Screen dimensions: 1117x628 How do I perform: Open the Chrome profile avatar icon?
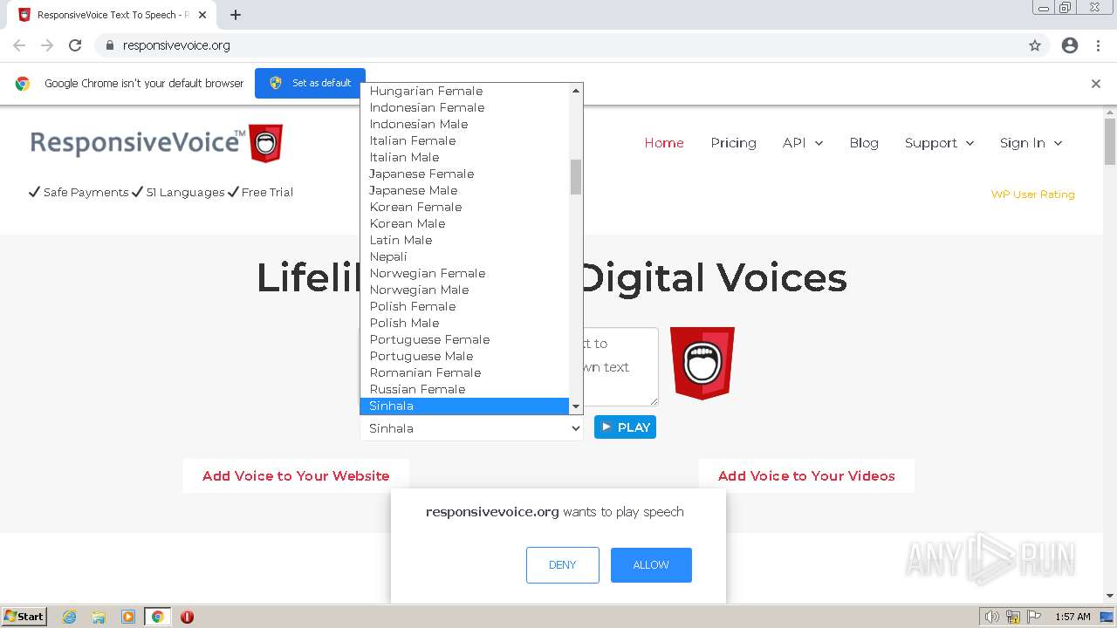click(1070, 45)
